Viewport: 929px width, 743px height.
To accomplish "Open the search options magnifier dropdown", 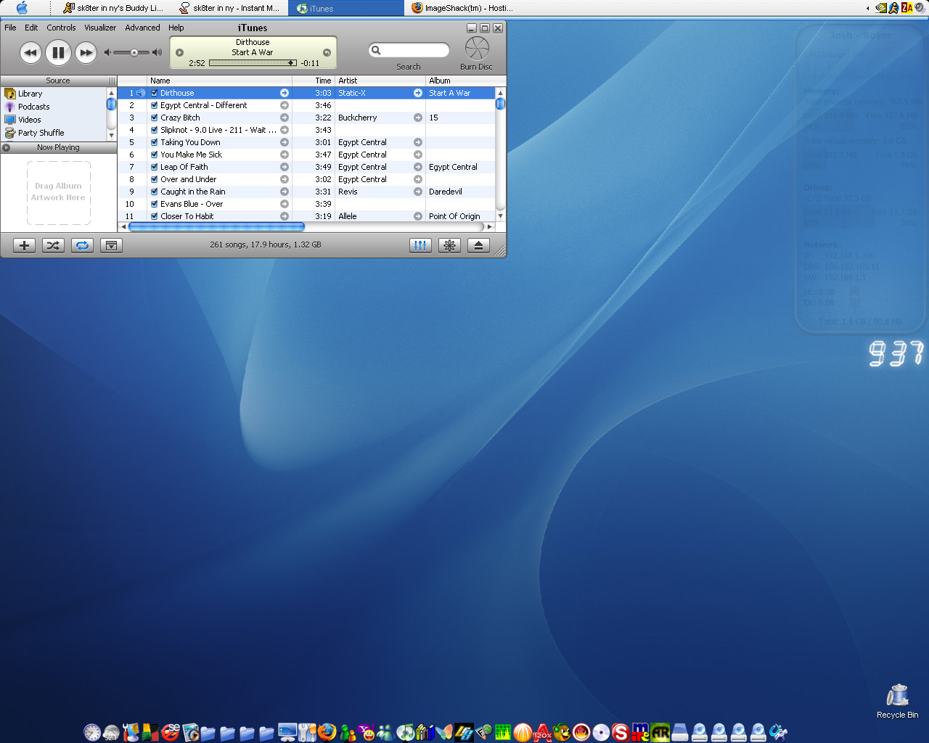I will pyautogui.click(x=376, y=50).
